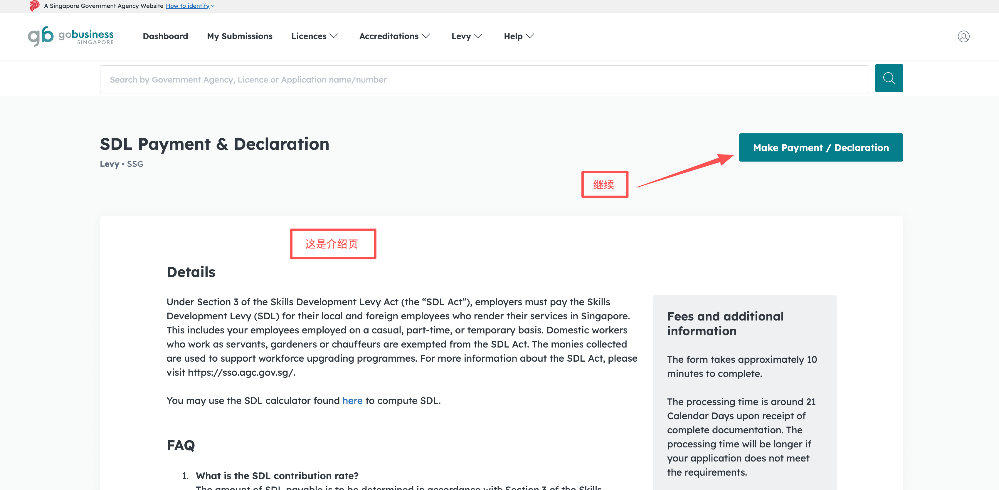Click the red '这是介绍页' annotation box
The width and height of the screenshot is (999, 490).
pos(333,244)
